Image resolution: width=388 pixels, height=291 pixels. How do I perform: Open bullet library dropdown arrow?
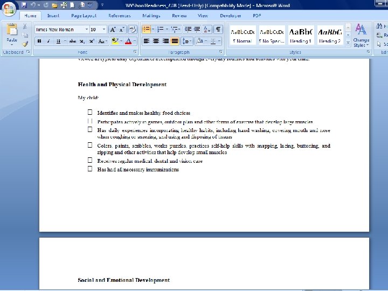click(153, 30)
